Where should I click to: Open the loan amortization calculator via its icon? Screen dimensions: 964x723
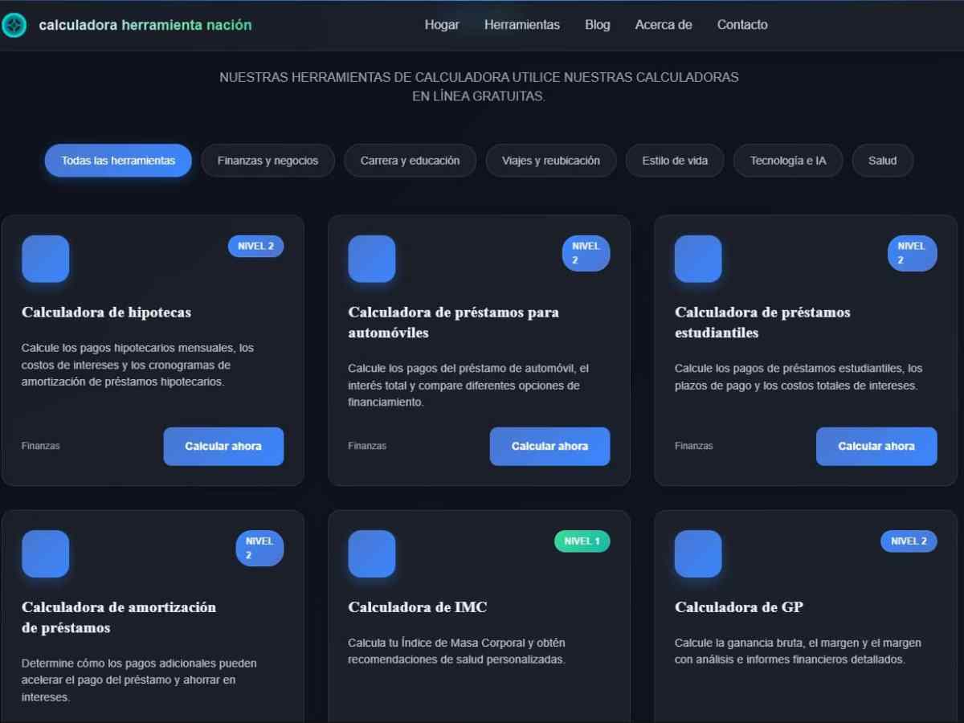pyautogui.click(x=45, y=553)
